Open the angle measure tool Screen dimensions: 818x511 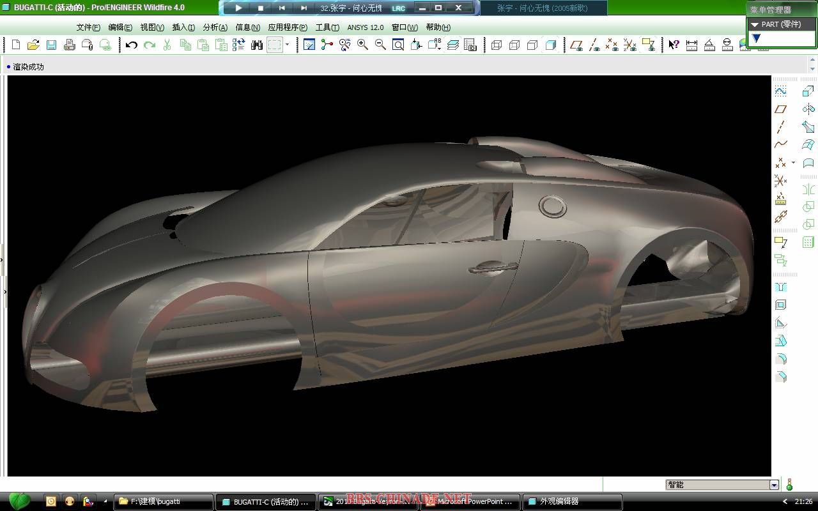(709, 45)
